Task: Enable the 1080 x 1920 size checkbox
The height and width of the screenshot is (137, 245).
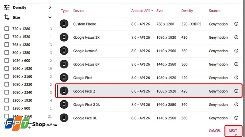Action: coord(7,68)
